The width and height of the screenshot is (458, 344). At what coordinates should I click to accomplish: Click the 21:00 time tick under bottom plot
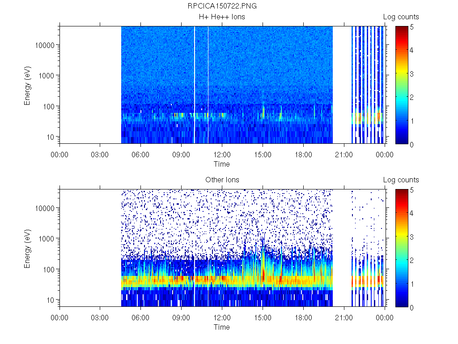[344, 318]
